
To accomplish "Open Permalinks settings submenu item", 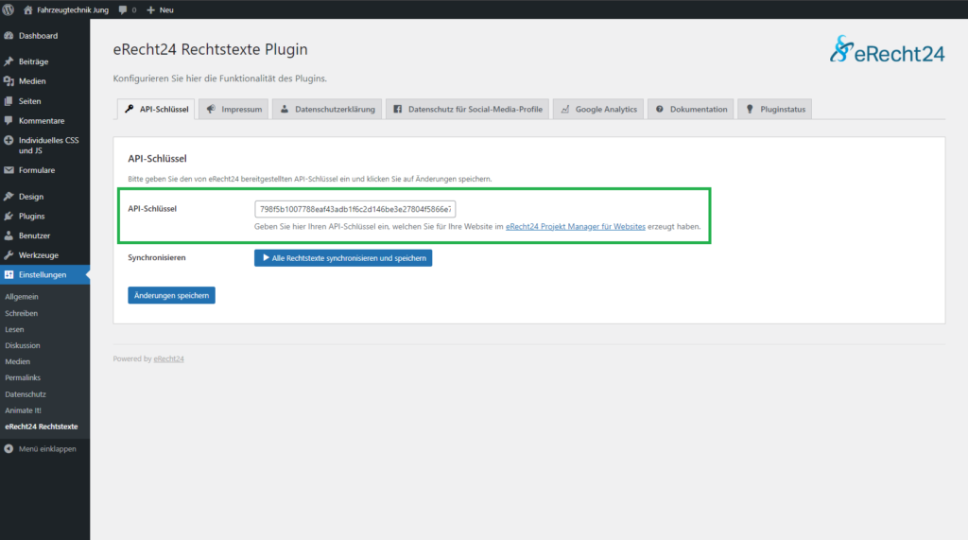I will click(26, 378).
